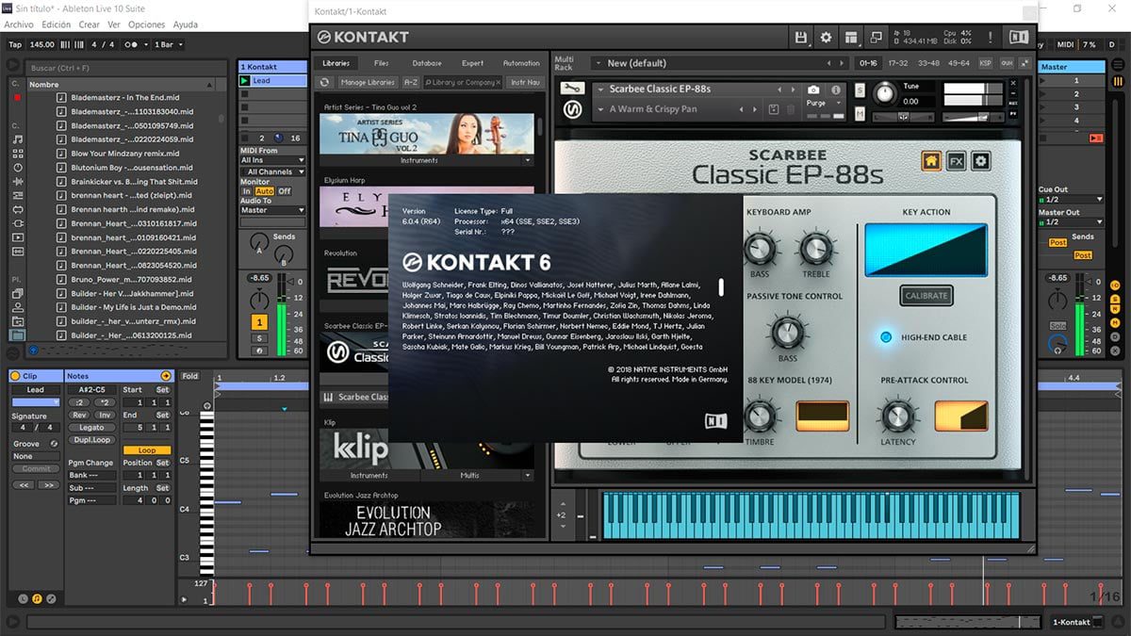
Task: Open the clip color dropdown
Action: click(x=36, y=402)
